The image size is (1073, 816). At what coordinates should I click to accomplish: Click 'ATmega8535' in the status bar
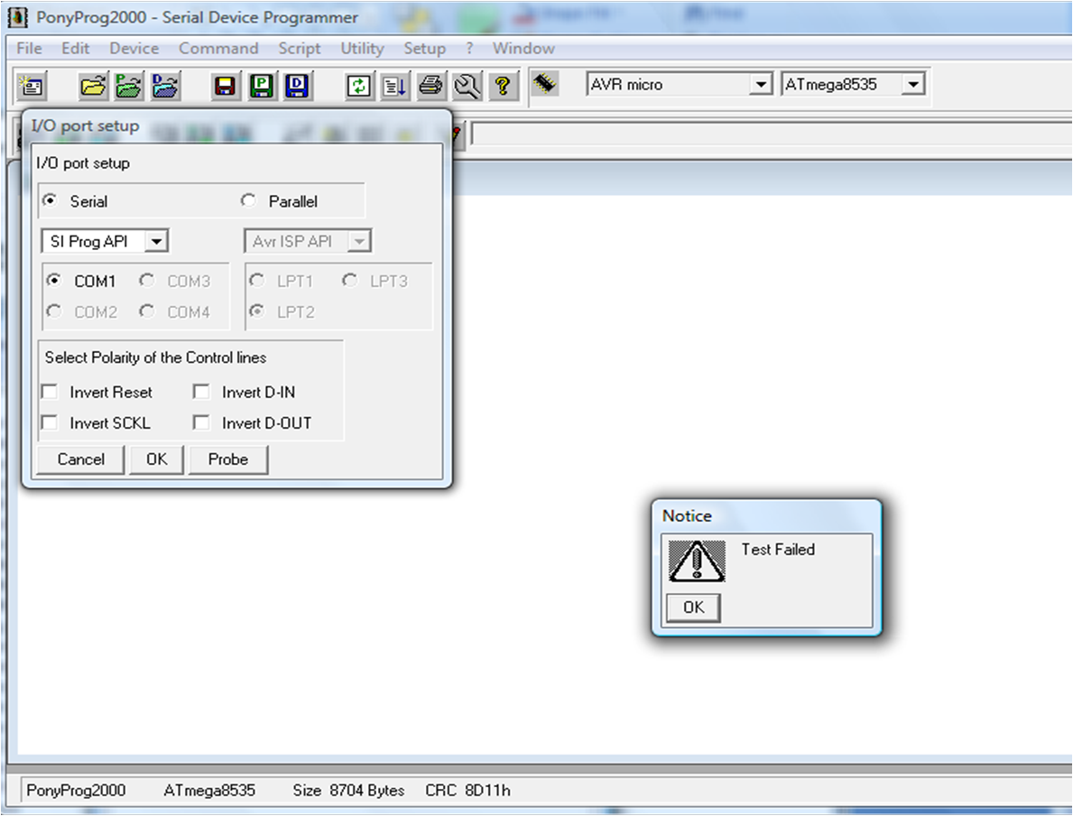209,790
